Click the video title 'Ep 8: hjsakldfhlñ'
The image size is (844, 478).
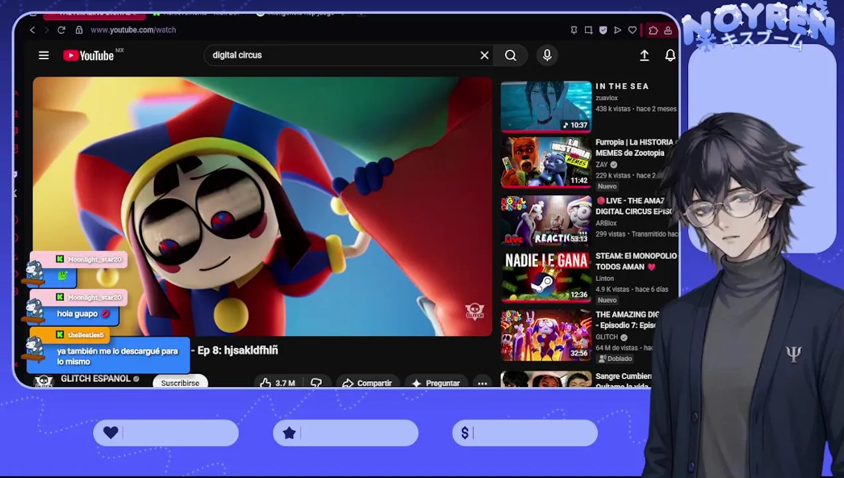coord(238,351)
